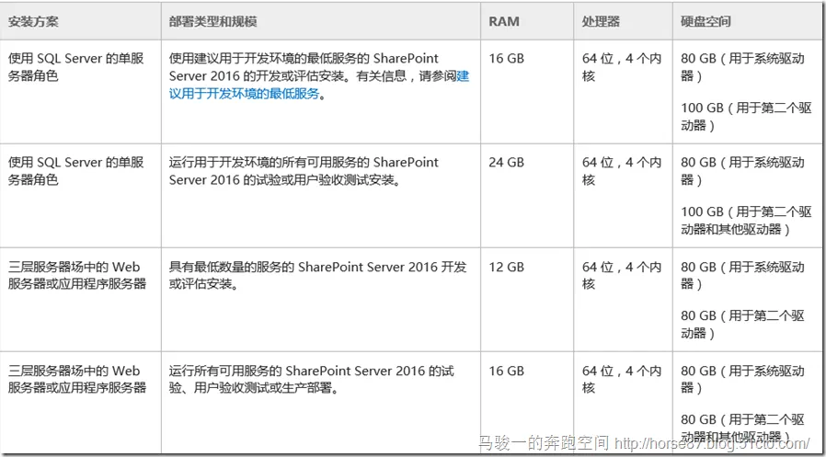Select "100 GB（用于第二个驱动器和其他驱动器）" in the 24 GB row
Screen dimensions: 826x457
747,220
